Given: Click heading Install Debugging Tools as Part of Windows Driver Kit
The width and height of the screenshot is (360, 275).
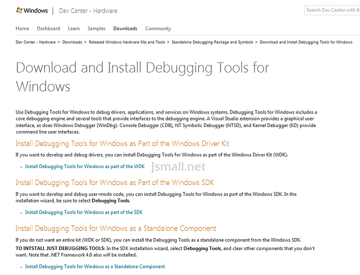Looking at the screenshot, I should click(x=122, y=143).
